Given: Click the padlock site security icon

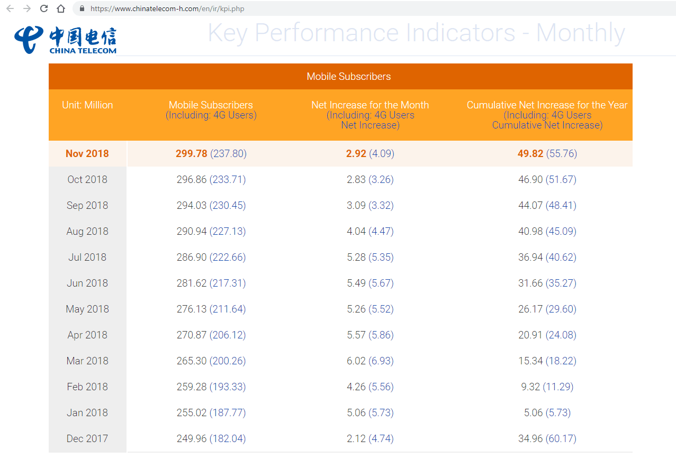Looking at the screenshot, I should pyautogui.click(x=82, y=9).
